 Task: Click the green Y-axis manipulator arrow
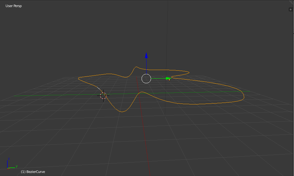[168, 78]
